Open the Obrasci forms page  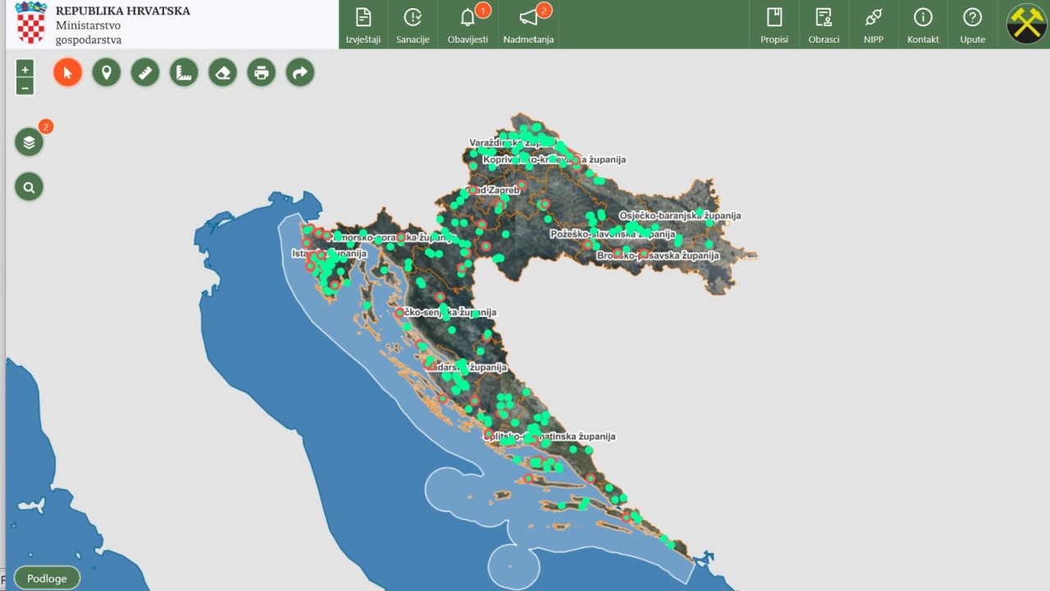pos(824,25)
